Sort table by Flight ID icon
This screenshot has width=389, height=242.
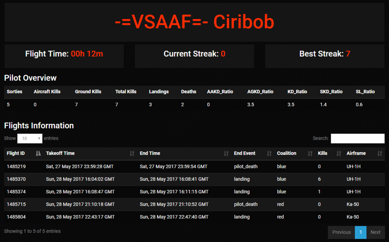click(38, 153)
